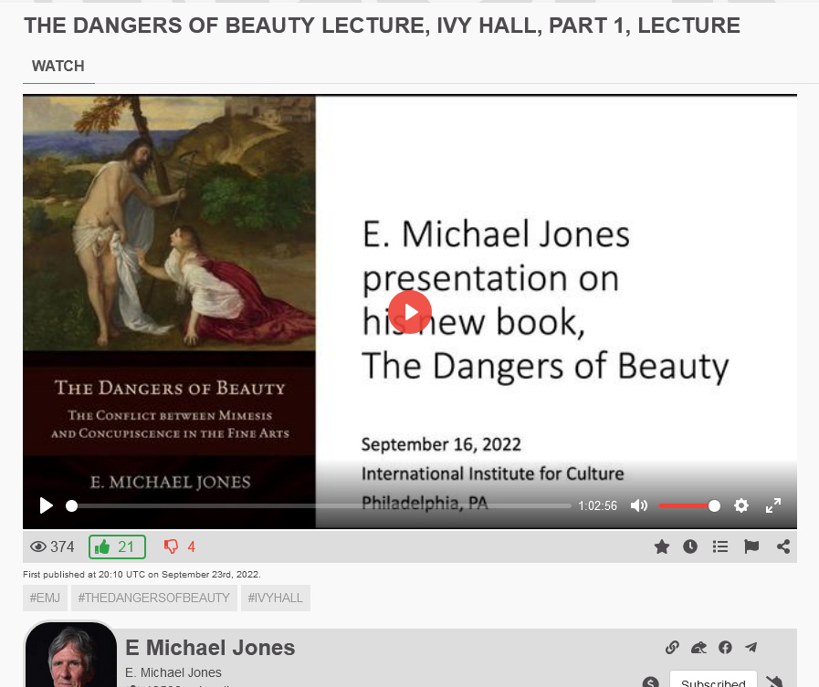Image resolution: width=819 pixels, height=687 pixels.
Task: Click the 374 view count
Action: [x=52, y=546]
